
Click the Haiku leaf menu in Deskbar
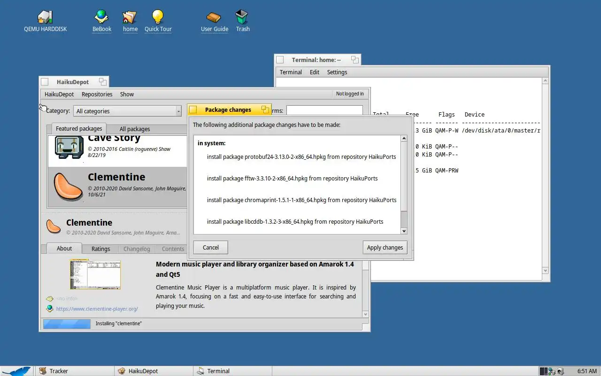point(16,371)
